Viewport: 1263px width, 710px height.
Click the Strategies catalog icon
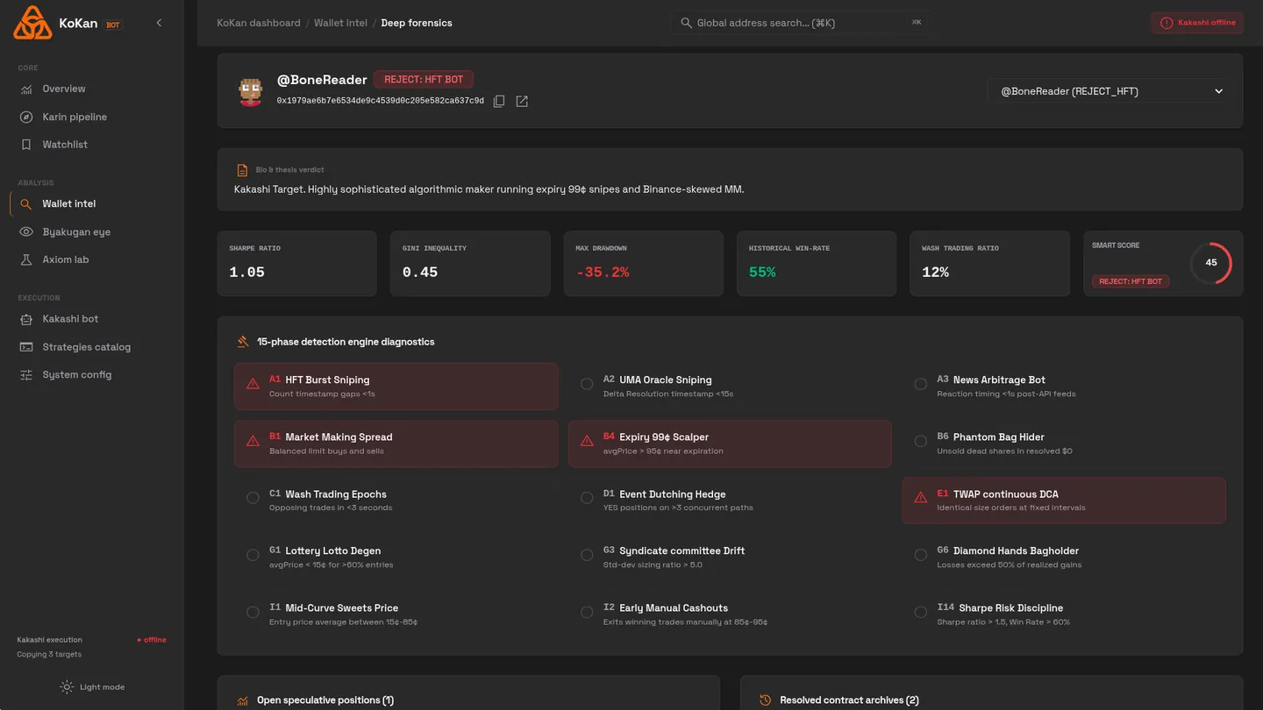coord(26,347)
